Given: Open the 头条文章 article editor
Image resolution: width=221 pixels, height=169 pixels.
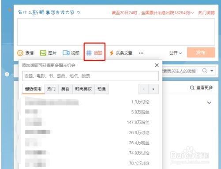Looking at the screenshot, I should click(121, 53).
